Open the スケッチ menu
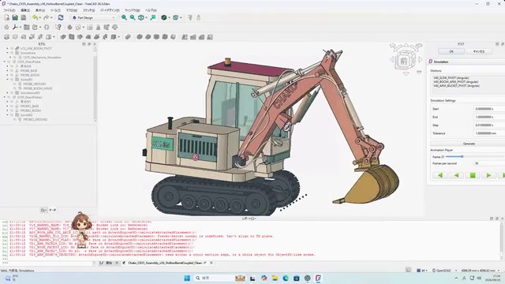505x284 pixels. 88,10
